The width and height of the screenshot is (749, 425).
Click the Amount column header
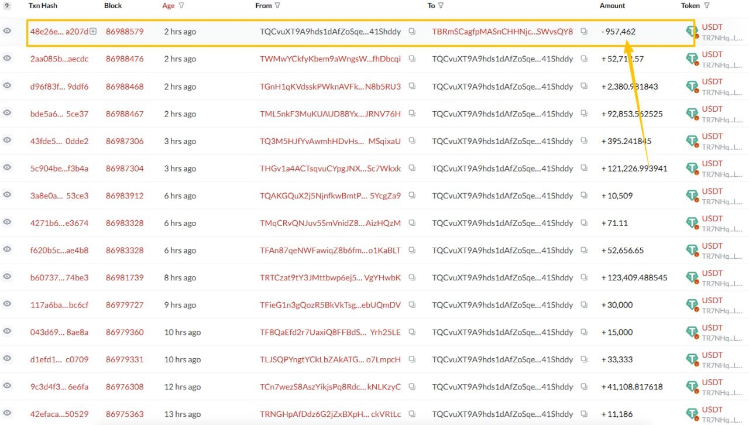coord(612,6)
